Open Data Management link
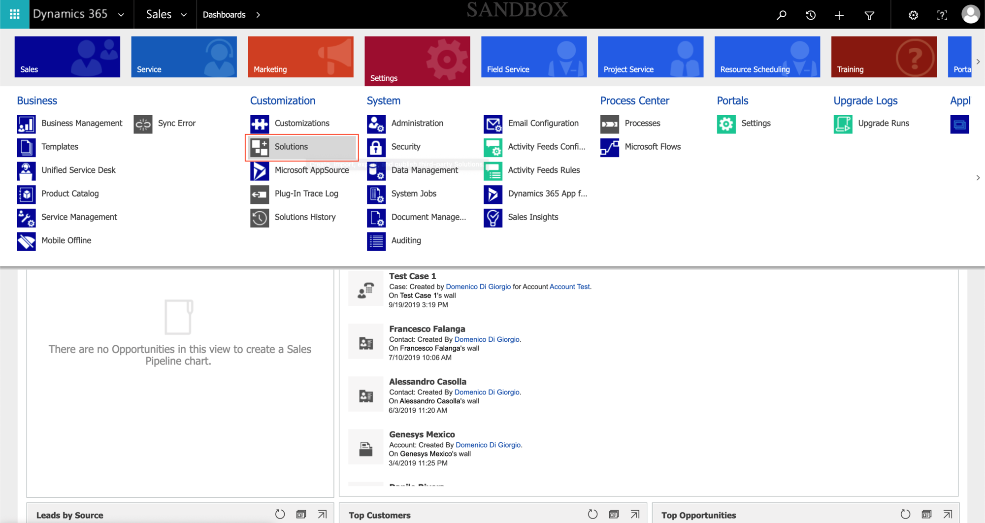 pos(425,170)
